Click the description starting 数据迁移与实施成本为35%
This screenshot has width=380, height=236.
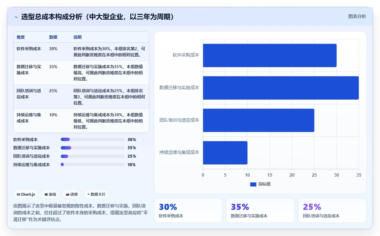[x=108, y=73]
